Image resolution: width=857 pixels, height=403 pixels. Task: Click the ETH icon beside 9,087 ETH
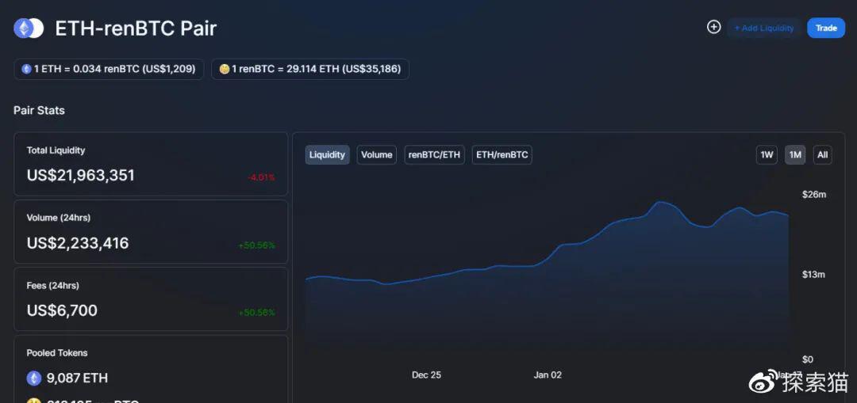(x=34, y=378)
